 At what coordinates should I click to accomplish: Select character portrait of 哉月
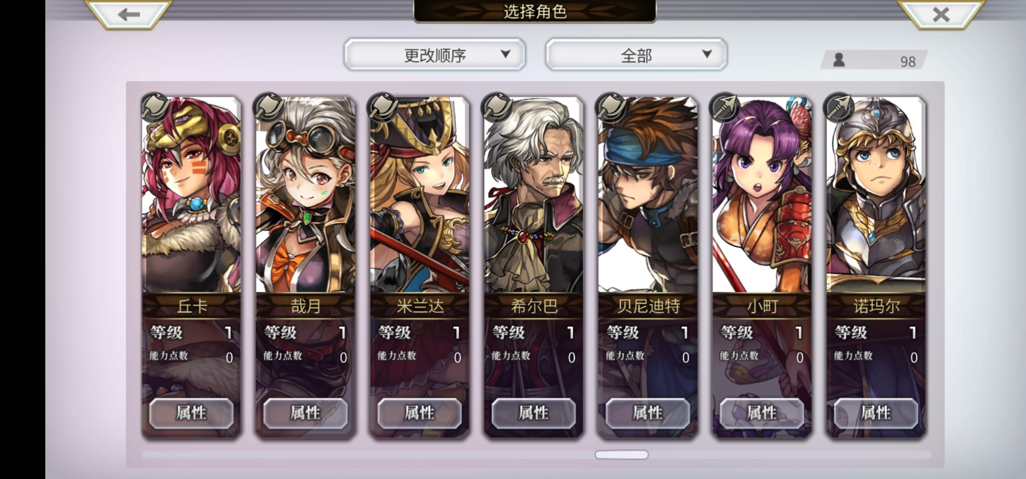306,195
